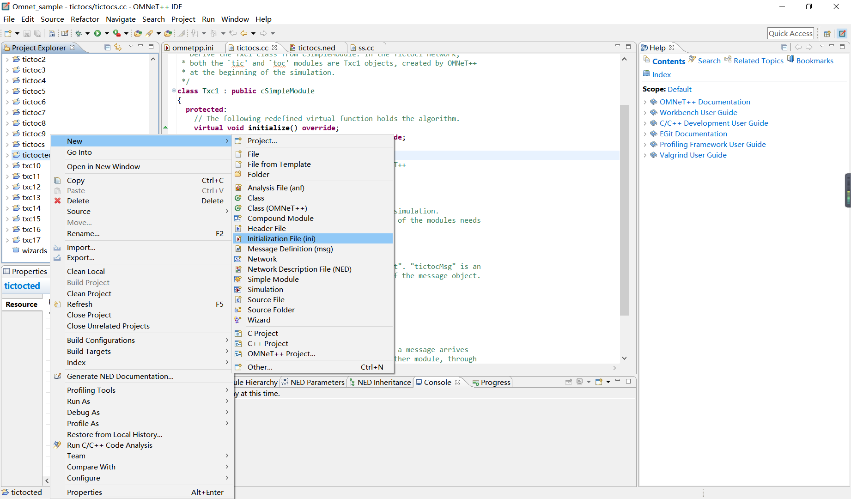This screenshot has height=499, width=851.
Task: Click the editor vertical scrollbar thumb
Action: [x=624, y=210]
